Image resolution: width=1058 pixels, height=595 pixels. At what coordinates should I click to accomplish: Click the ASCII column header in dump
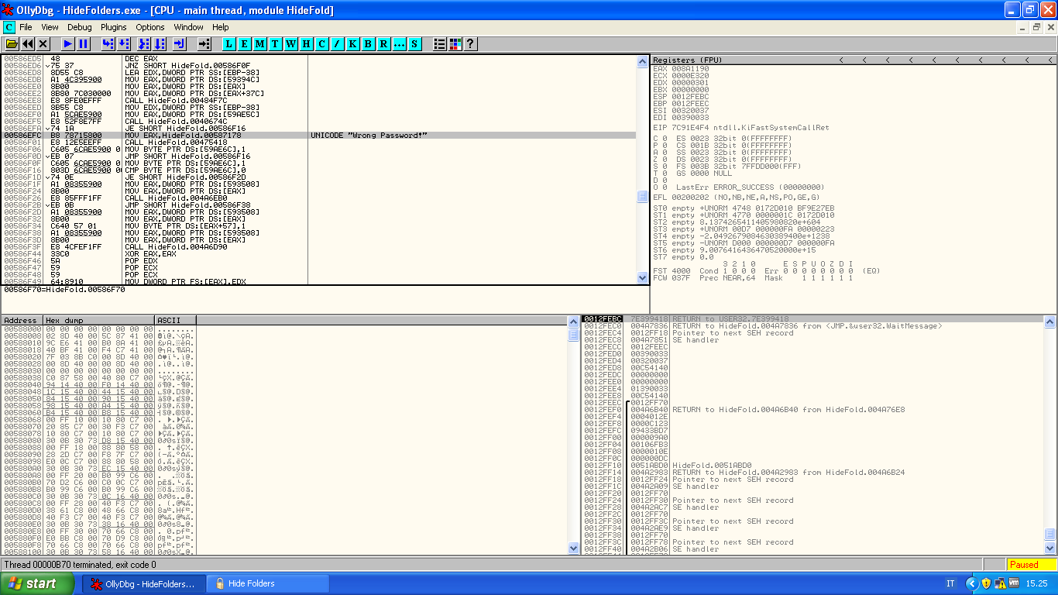[x=176, y=320]
